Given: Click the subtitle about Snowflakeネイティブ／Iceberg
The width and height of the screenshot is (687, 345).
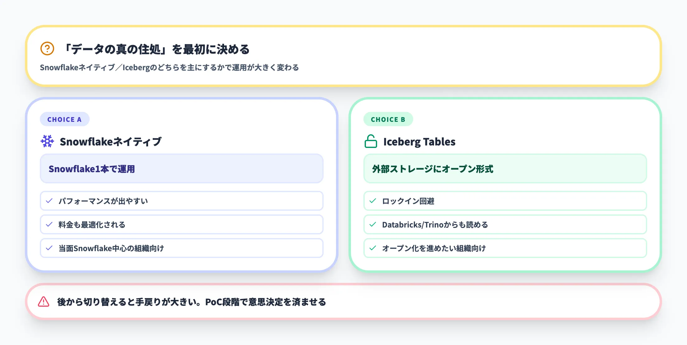Looking at the screenshot, I should click(x=169, y=68).
